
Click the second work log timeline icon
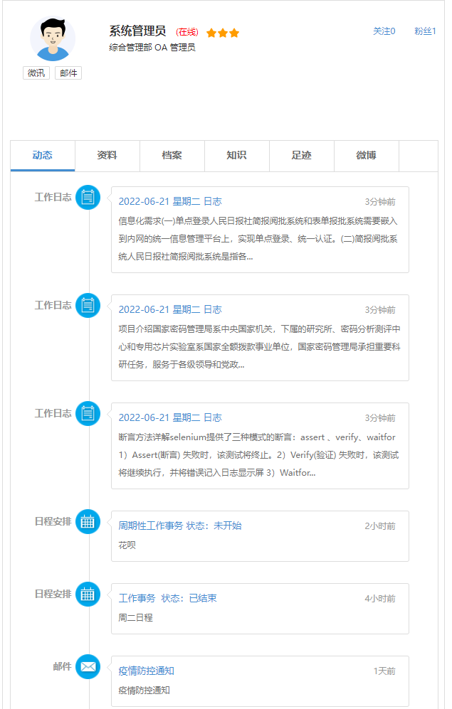click(88, 305)
